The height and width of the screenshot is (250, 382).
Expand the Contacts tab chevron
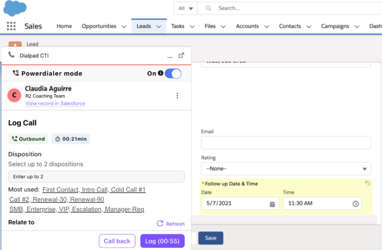pyautogui.click(x=309, y=27)
